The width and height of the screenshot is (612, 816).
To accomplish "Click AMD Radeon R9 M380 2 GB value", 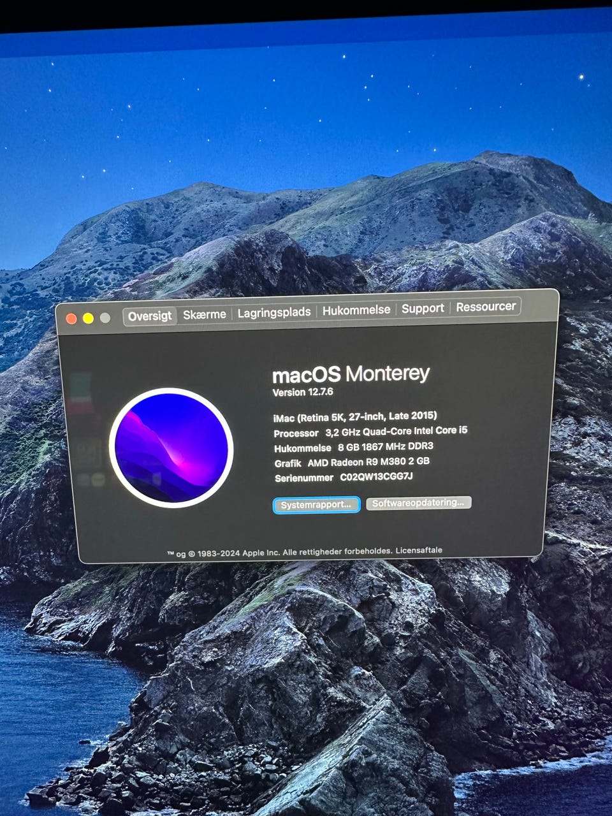I will click(x=368, y=462).
